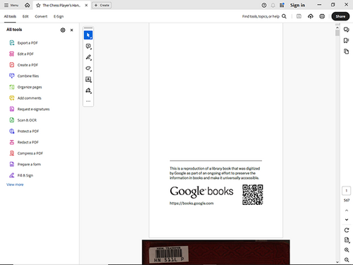Image resolution: width=353 pixels, height=265 pixels.
Task: Select Protect a PDF tool
Action: click(x=24, y=131)
